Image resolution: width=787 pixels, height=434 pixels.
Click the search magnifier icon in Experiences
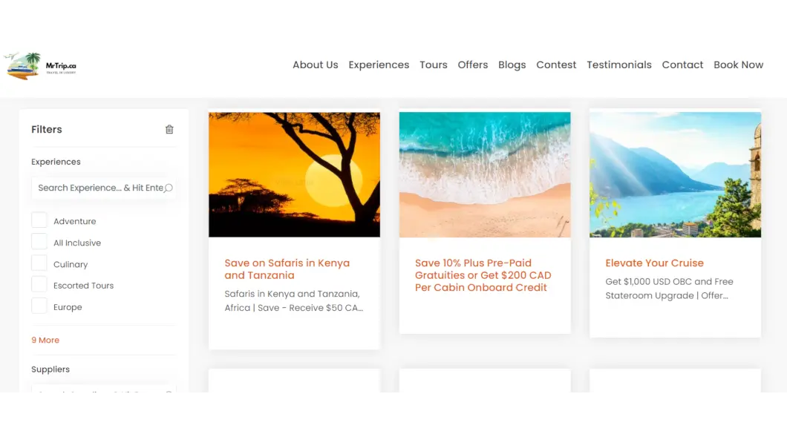coord(169,188)
